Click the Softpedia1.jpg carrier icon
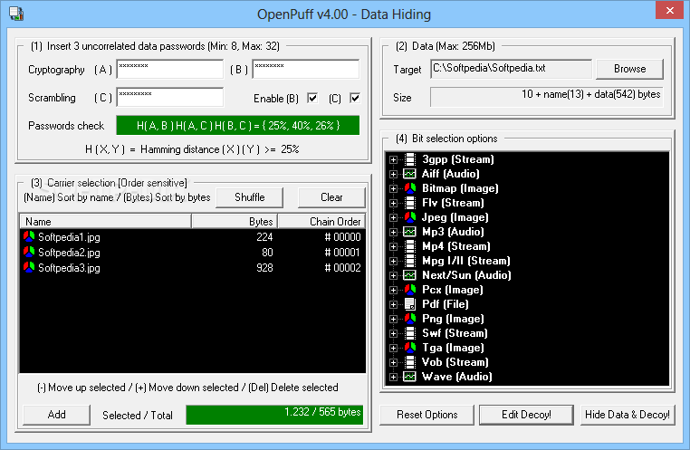Screen dimensions: 690x450 [29, 236]
